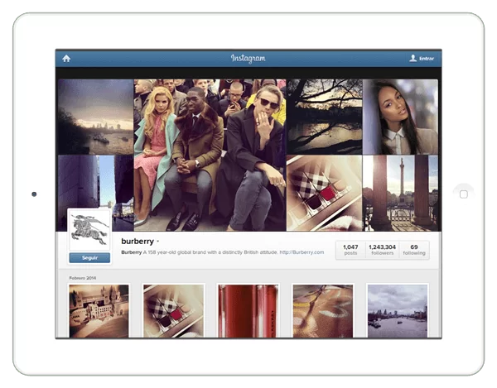497x388 pixels.
Task: Open the dusk river skyline banner photo
Action: [96, 117]
